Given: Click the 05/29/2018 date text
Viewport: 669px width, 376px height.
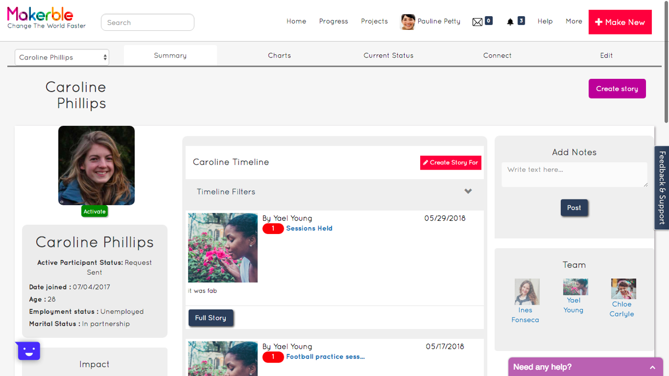Looking at the screenshot, I should click(445, 218).
